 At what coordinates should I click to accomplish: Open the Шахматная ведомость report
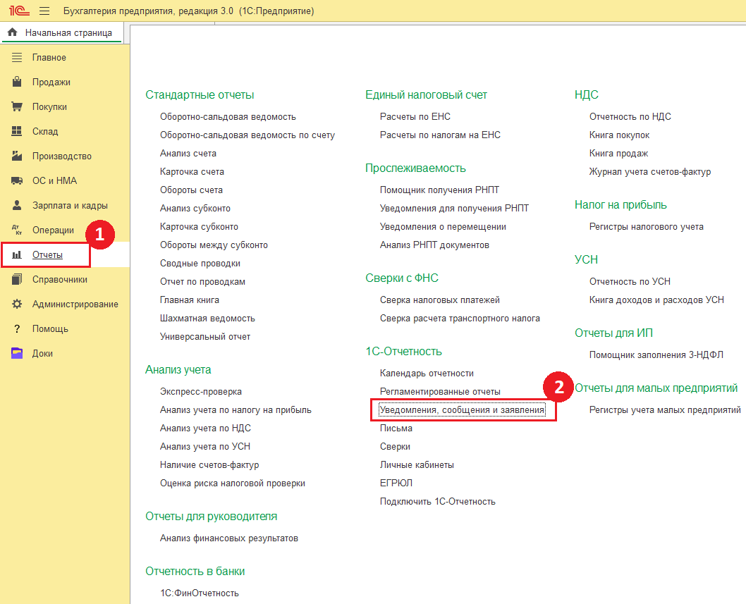207,319
